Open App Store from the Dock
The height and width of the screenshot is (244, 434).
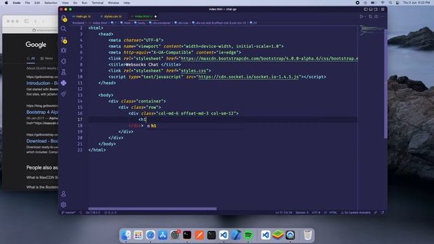coord(163,235)
